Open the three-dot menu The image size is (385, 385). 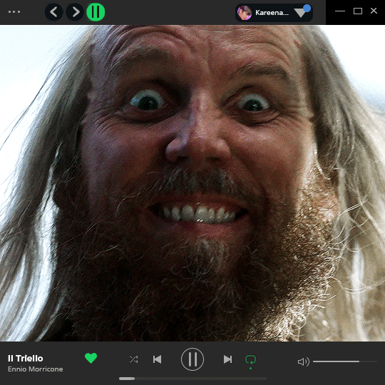[14, 12]
